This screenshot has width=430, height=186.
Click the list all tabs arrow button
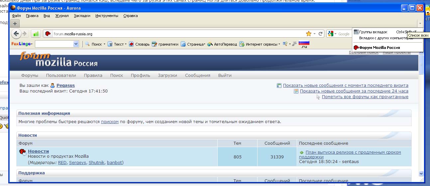420,23
